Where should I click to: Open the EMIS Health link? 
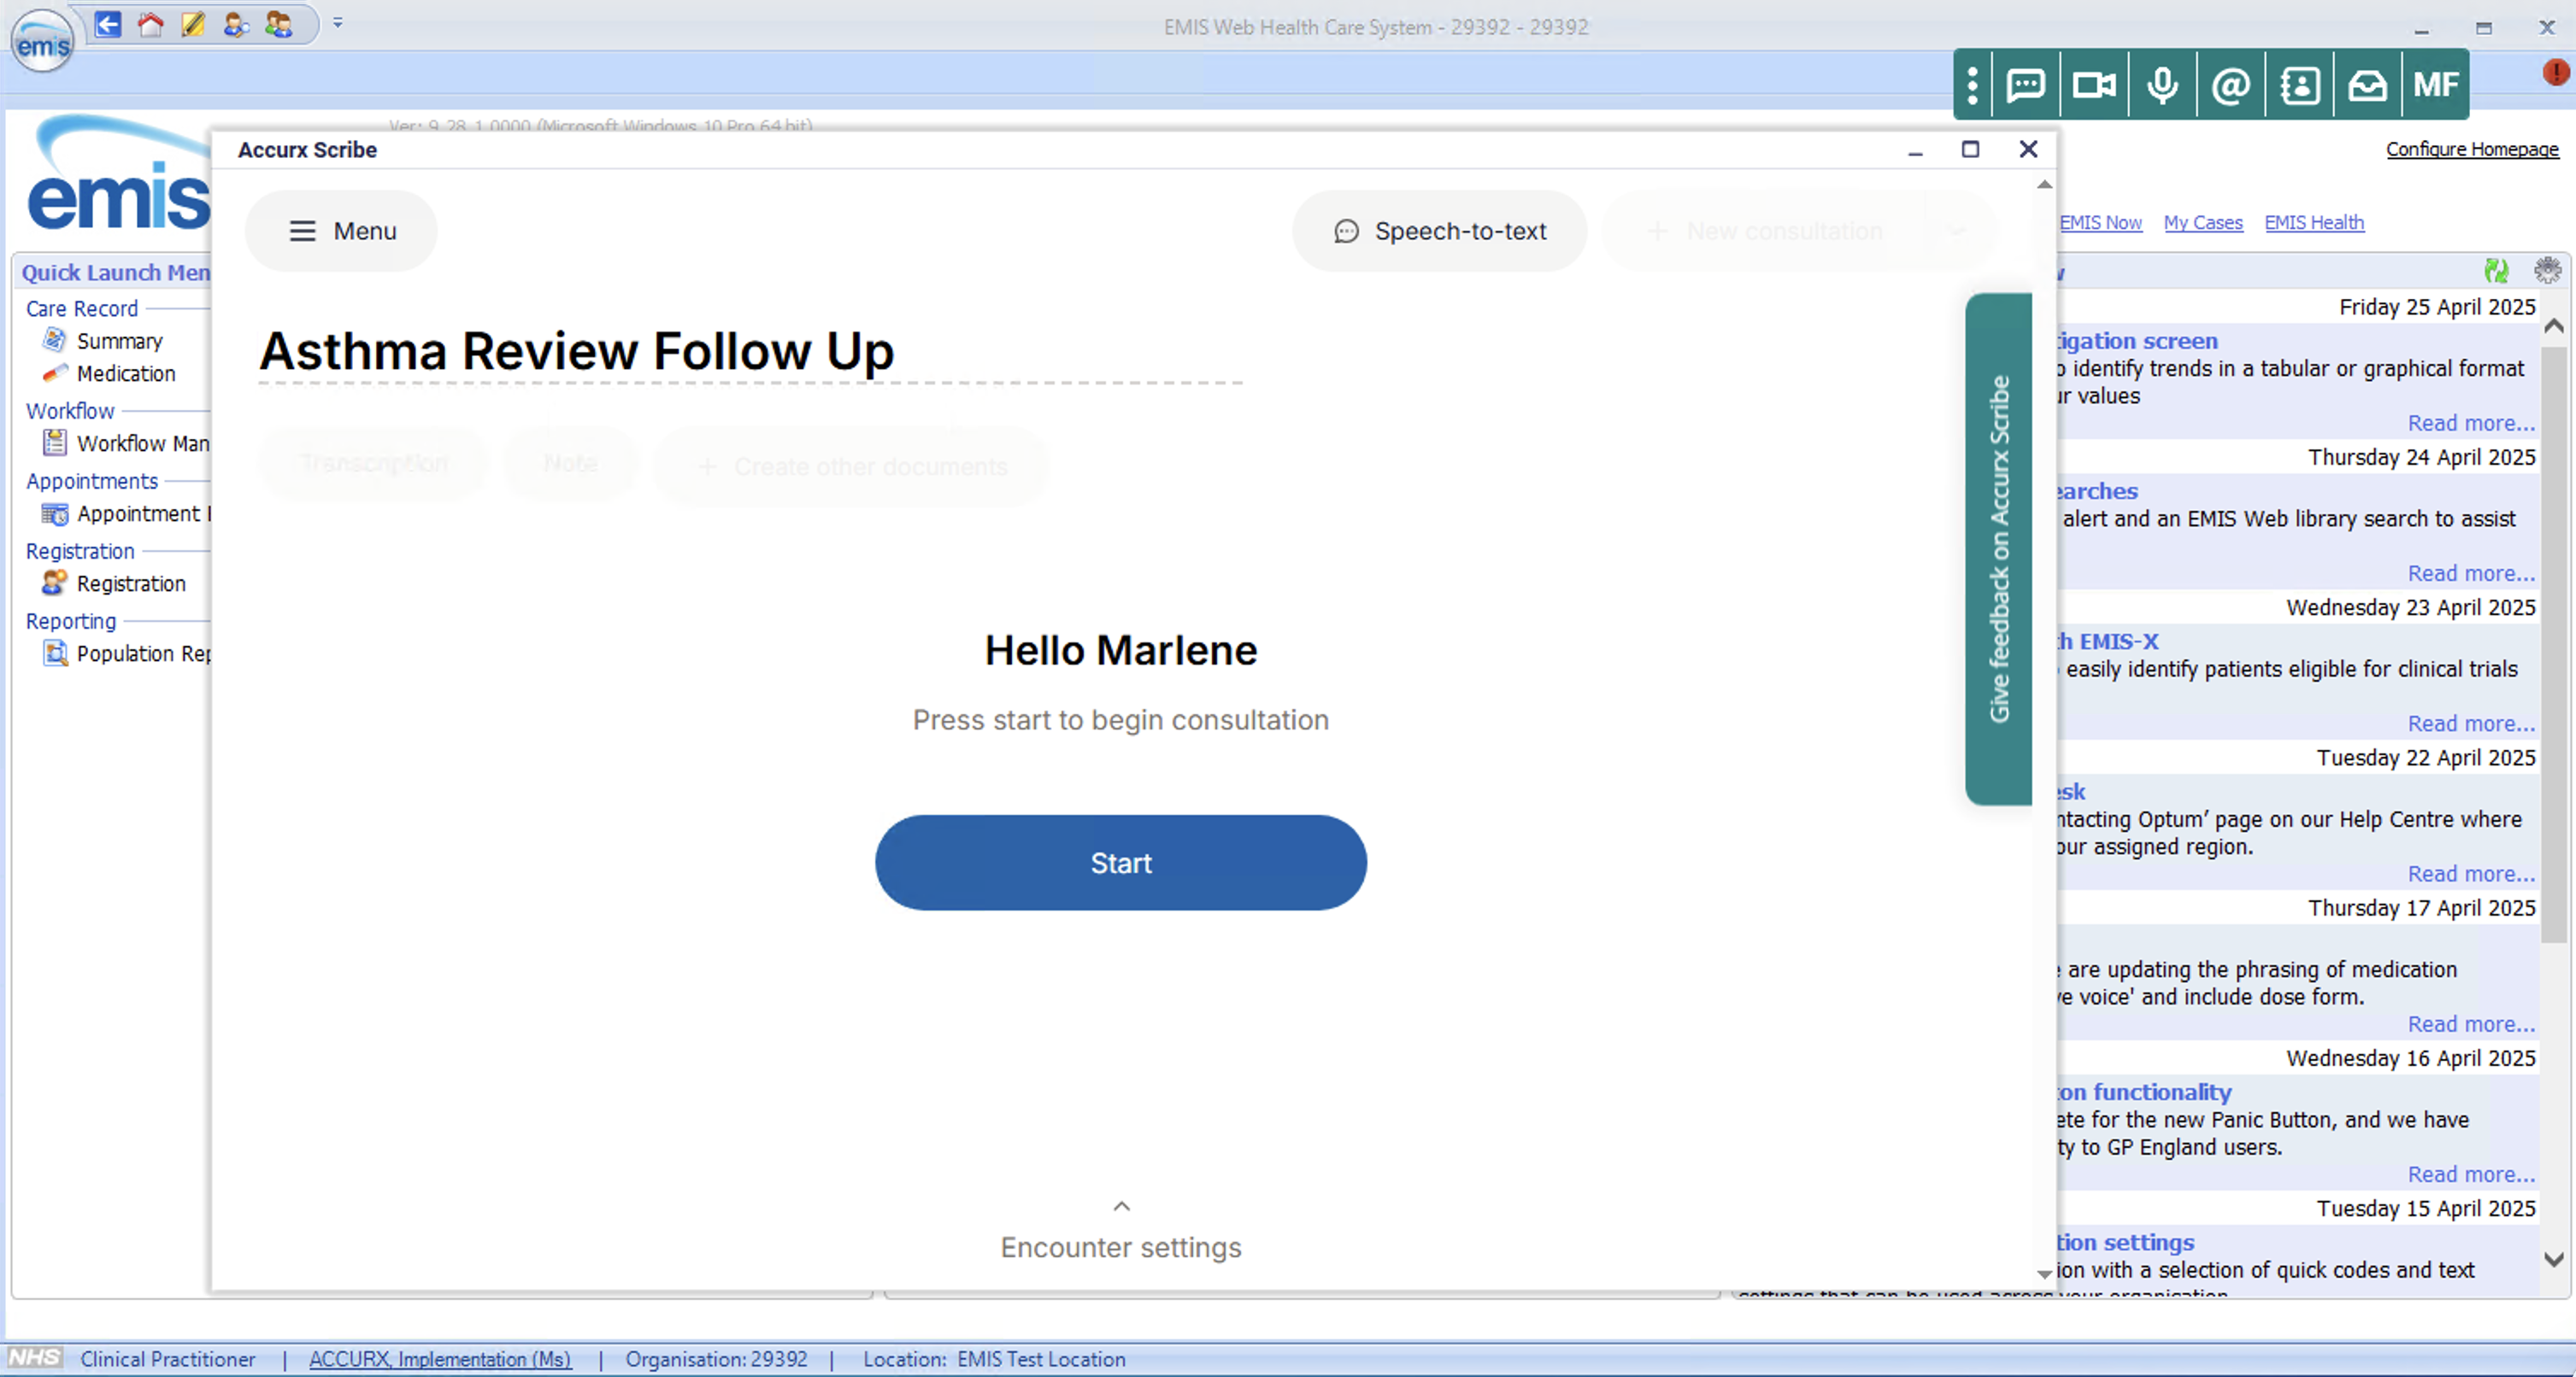tap(2314, 223)
